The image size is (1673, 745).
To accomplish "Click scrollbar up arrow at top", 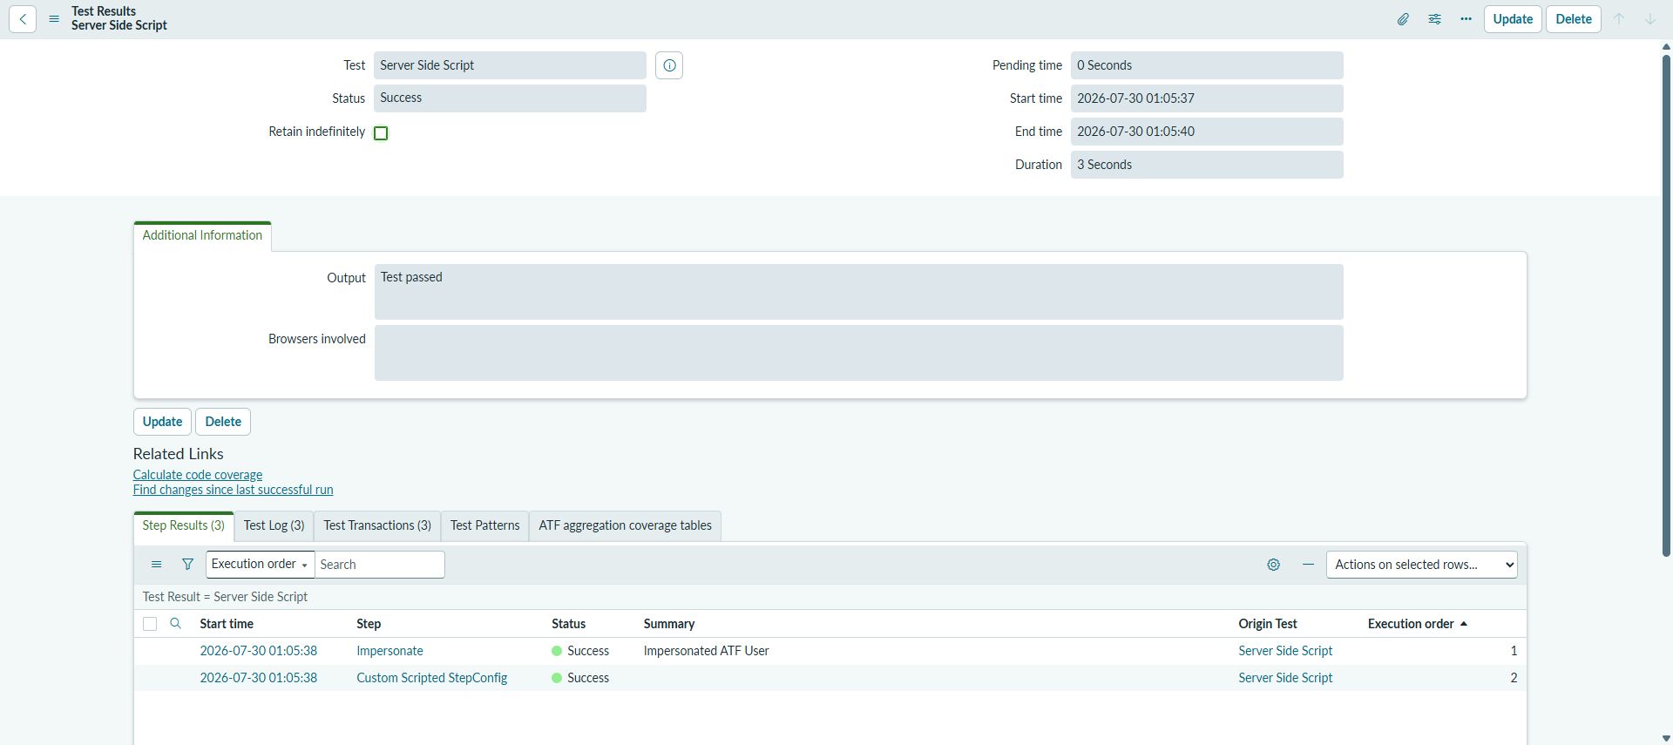I will point(1666,46).
